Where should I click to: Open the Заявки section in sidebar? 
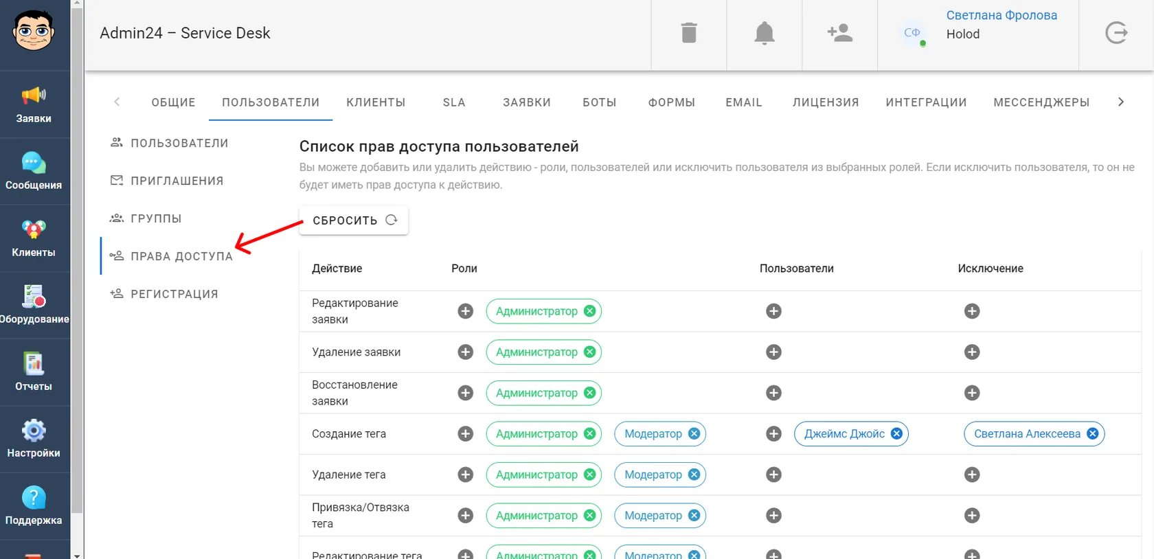[34, 104]
